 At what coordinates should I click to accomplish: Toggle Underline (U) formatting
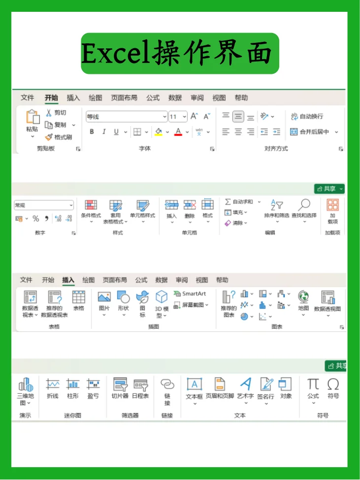click(116, 131)
